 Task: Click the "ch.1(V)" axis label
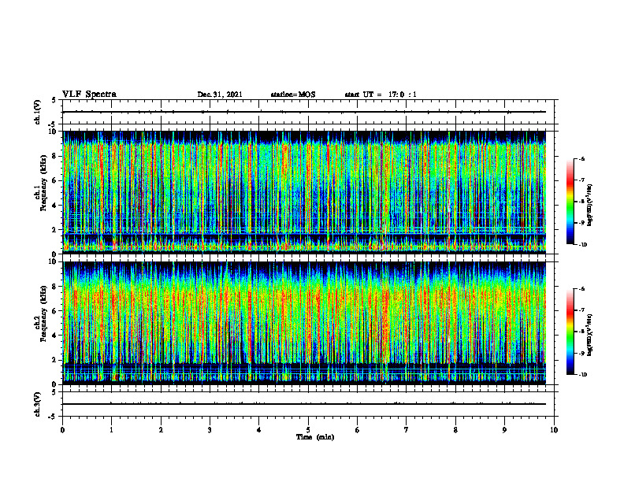(x=37, y=112)
